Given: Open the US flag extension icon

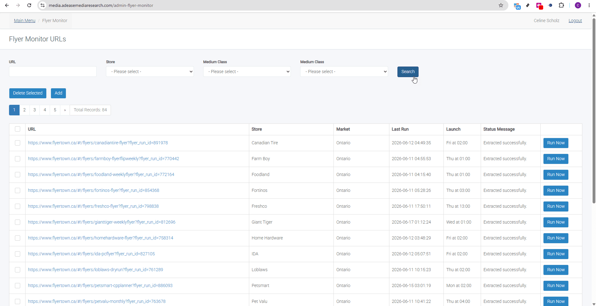Looking at the screenshot, I should (517, 6).
